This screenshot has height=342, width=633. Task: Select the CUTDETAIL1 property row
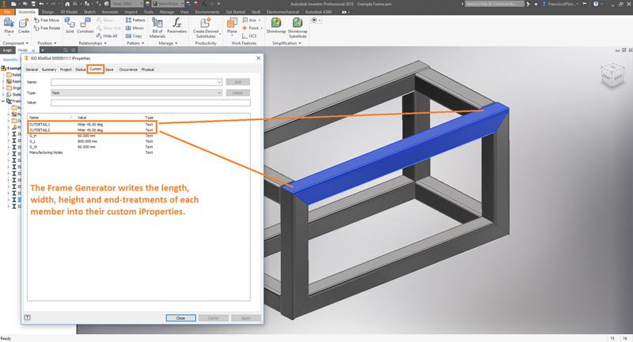click(92, 125)
